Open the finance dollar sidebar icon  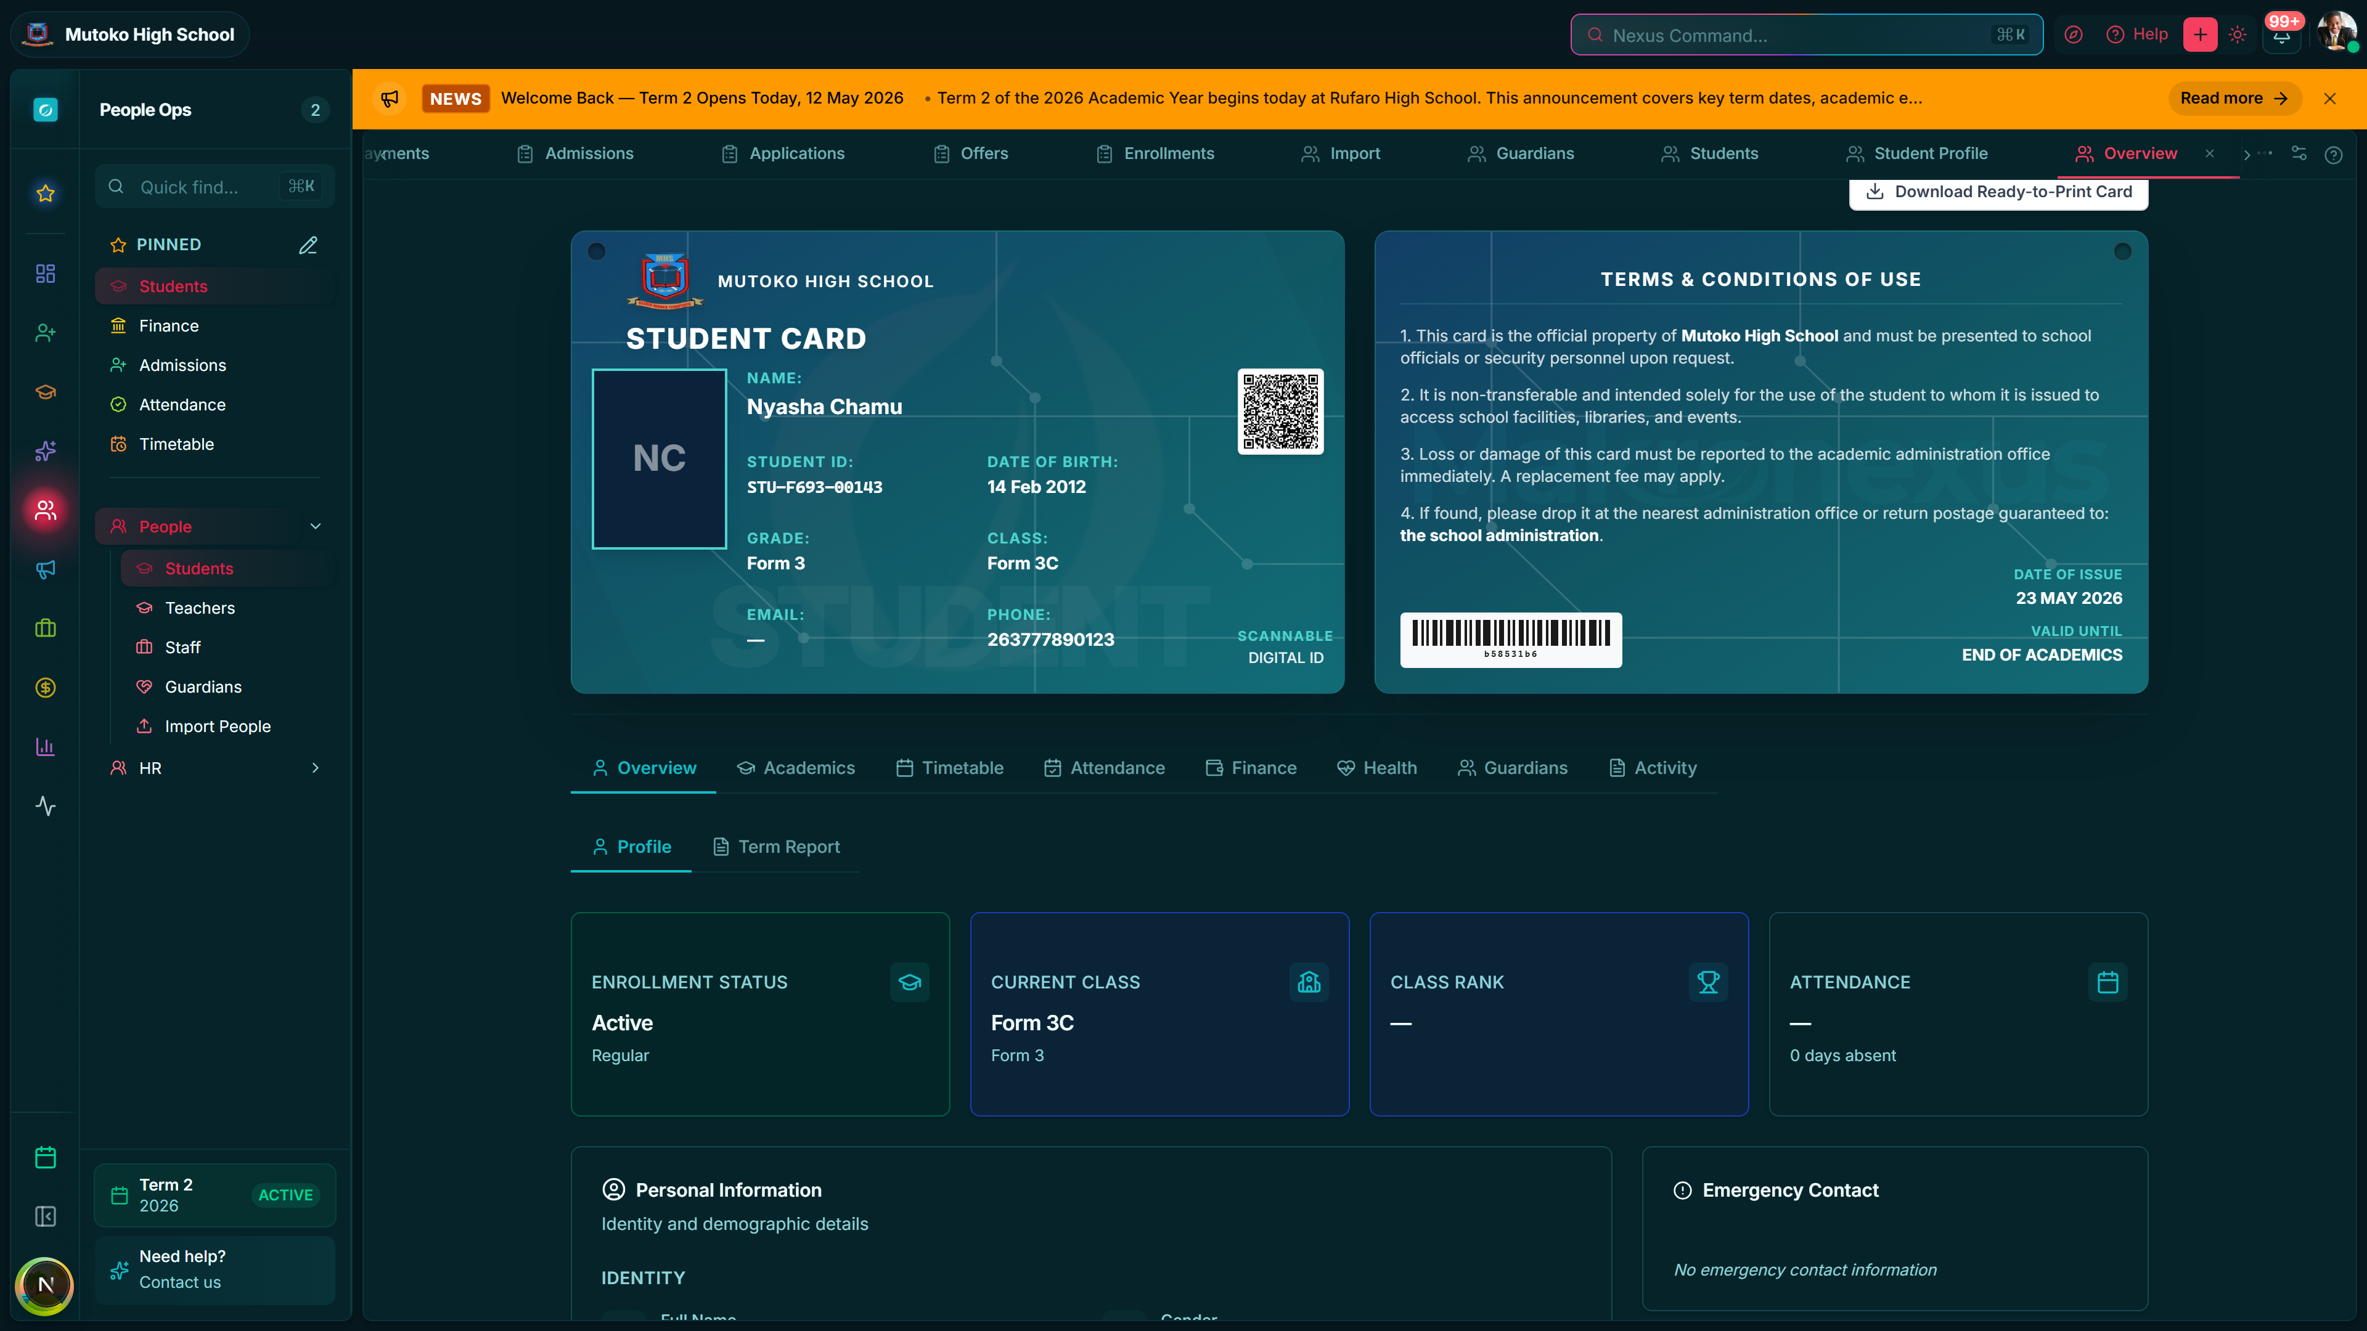click(45, 688)
